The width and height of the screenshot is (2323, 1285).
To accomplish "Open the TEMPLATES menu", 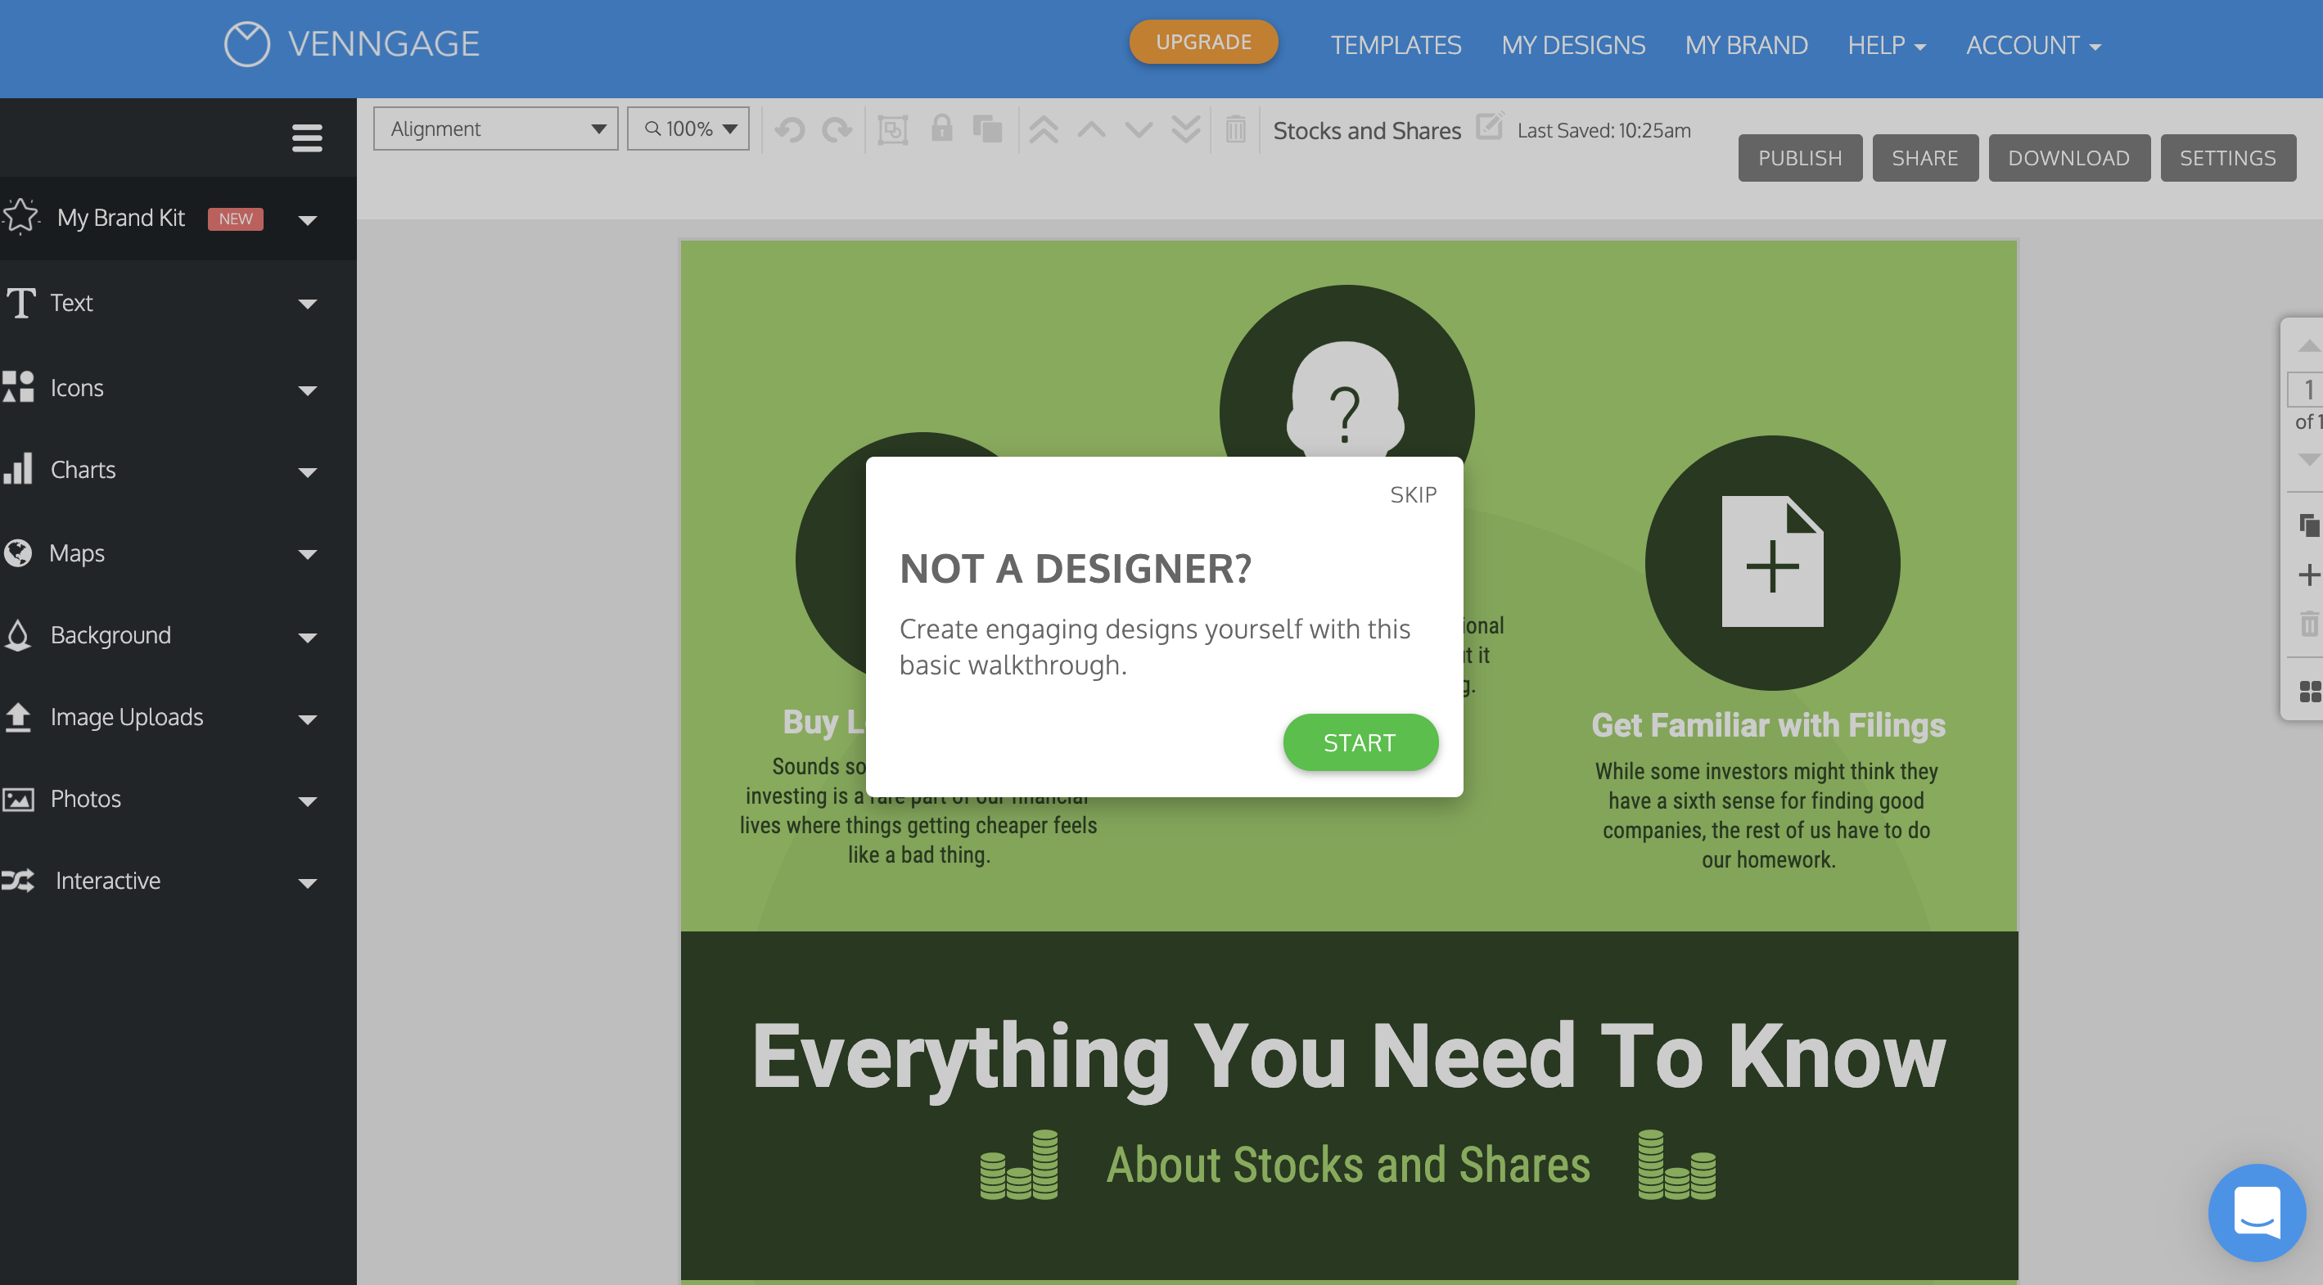I will coord(1395,45).
